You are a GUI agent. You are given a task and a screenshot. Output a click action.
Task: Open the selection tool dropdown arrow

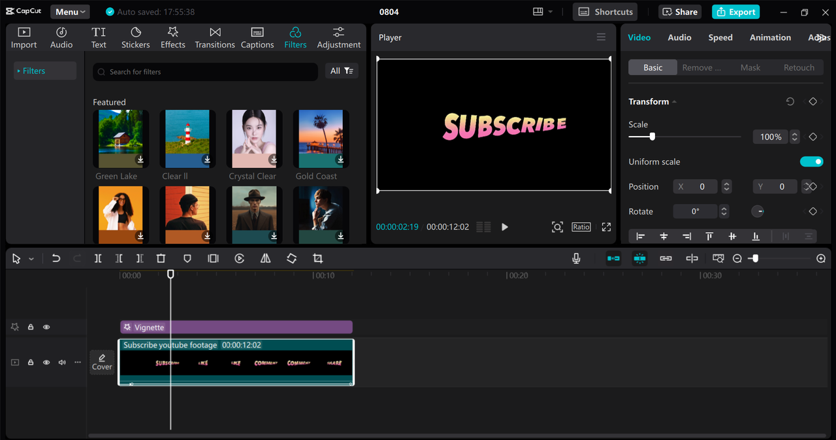(x=31, y=260)
